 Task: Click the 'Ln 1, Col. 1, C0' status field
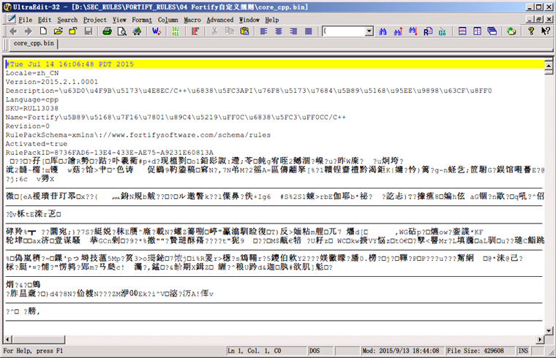point(266,351)
